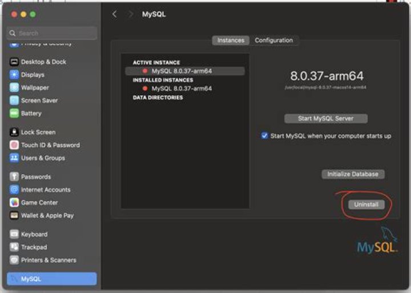411x293 pixels.
Task: Click the Keyboard label
Action: pyautogui.click(x=34, y=234)
